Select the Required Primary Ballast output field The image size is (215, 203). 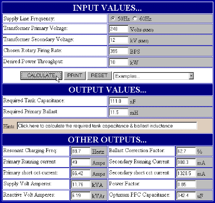(119, 112)
